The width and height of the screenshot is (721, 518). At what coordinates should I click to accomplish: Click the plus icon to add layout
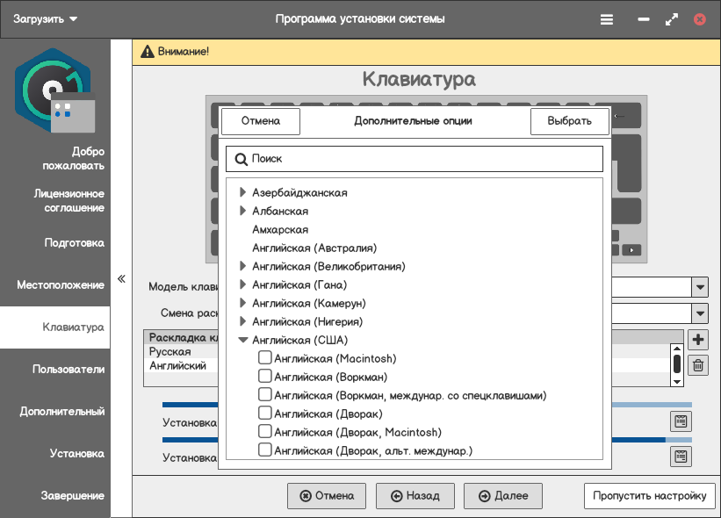pyautogui.click(x=699, y=341)
